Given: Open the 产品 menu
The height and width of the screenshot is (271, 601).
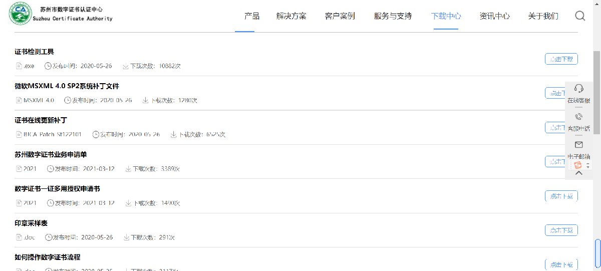Looking at the screenshot, I should click(252, 16).
